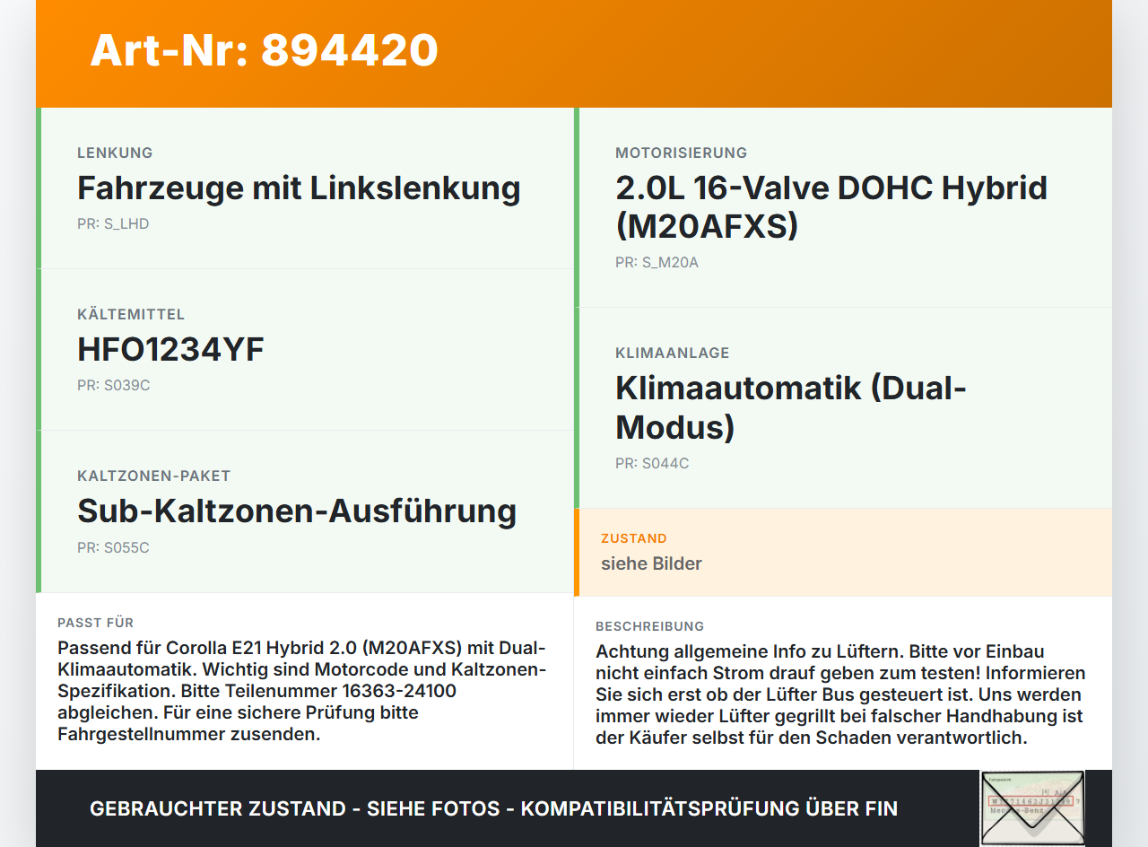Select 'Sub-Kaltzonen-Ausführung' value
1148x847 pixels.
point(297,511)
